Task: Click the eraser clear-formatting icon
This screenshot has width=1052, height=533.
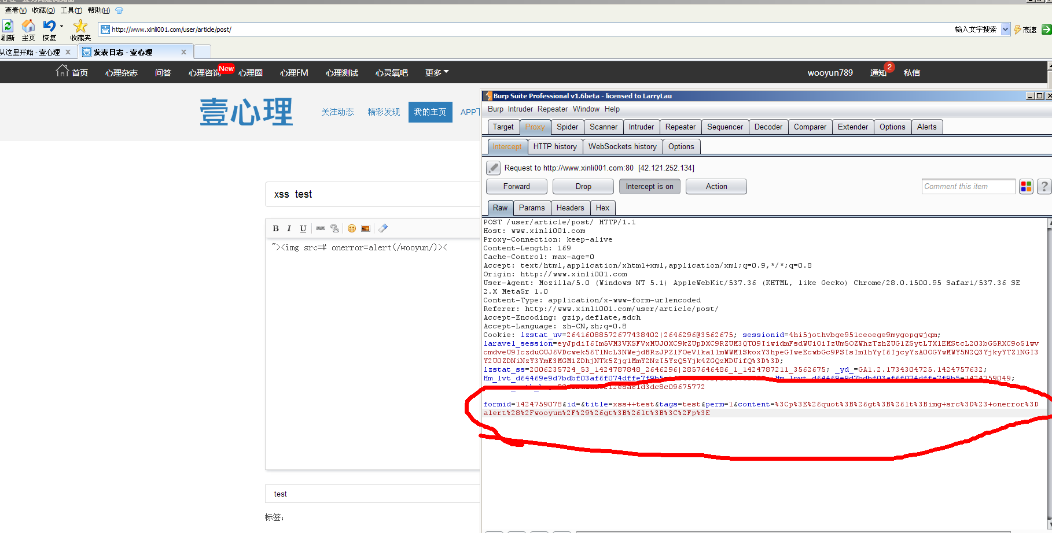Action: [x=383, y=228]
